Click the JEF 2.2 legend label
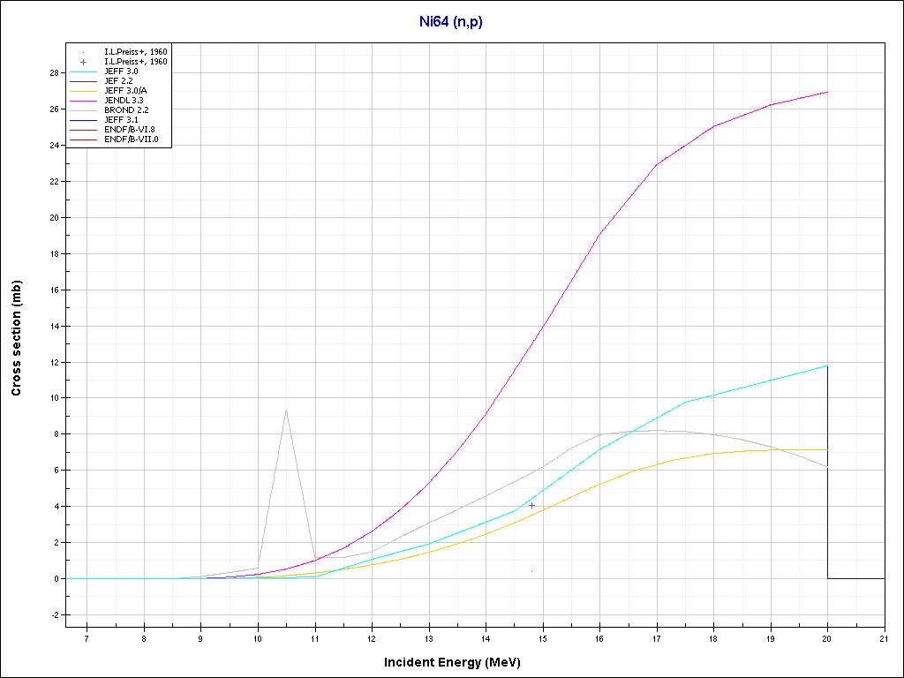Viewport: 904px width, 678px height. [x=118, y=81]
